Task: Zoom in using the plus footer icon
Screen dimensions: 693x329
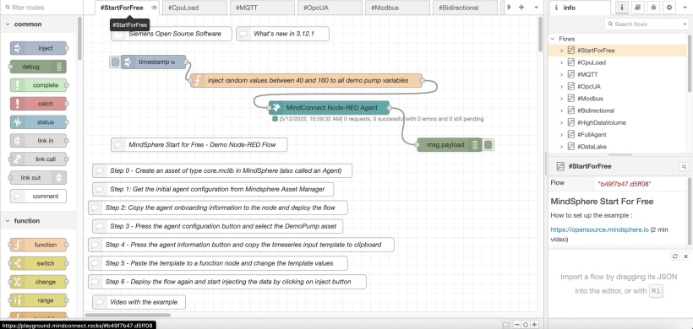Action: click(534, 325)
